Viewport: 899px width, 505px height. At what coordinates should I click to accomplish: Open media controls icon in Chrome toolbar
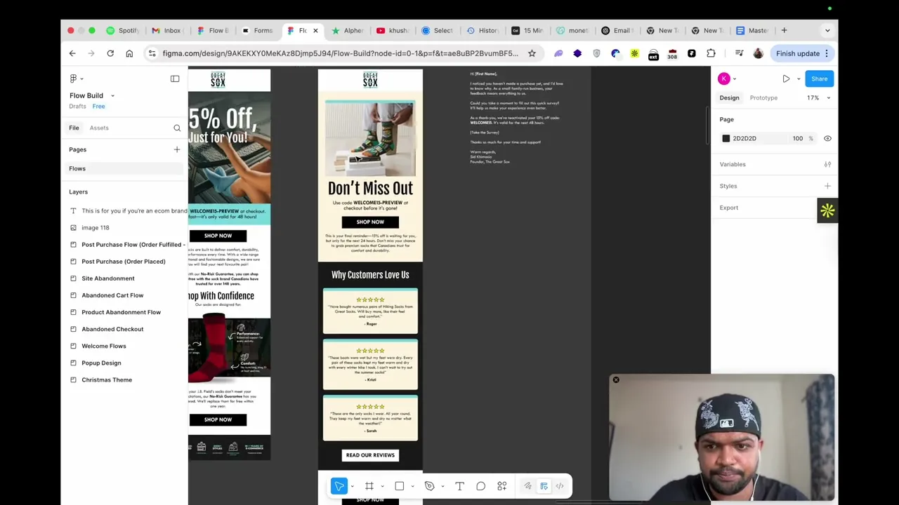pos(739,53)
